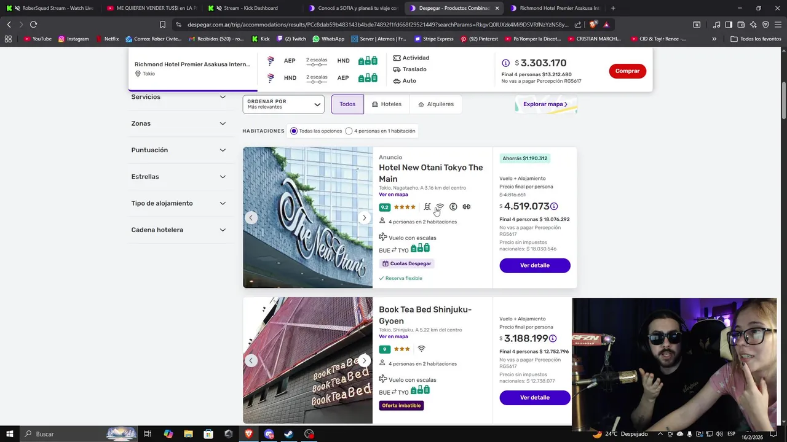The width and height of the screenshot is (787, 442).
Task: Open the WhatsApp bookmark
Action: click(328, 39)
